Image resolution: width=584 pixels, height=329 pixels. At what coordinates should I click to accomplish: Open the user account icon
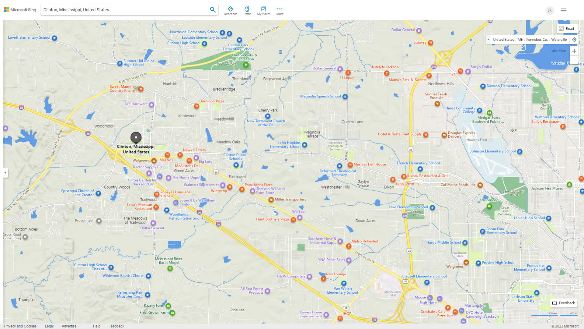(x=550, y=11)
